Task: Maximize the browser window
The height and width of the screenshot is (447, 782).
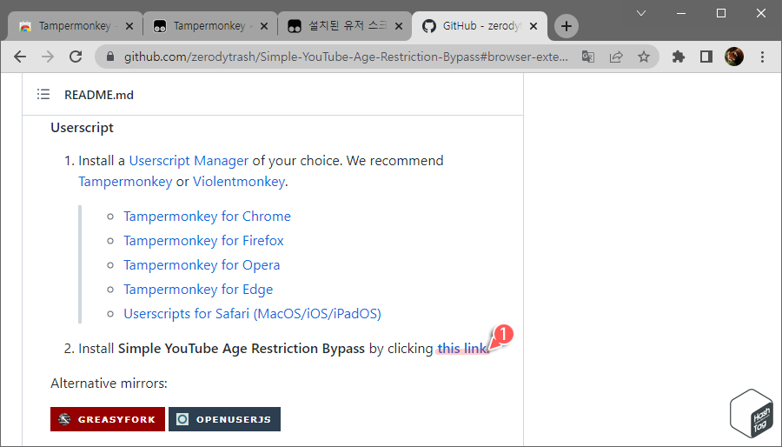Action: [x=721, y=13]
